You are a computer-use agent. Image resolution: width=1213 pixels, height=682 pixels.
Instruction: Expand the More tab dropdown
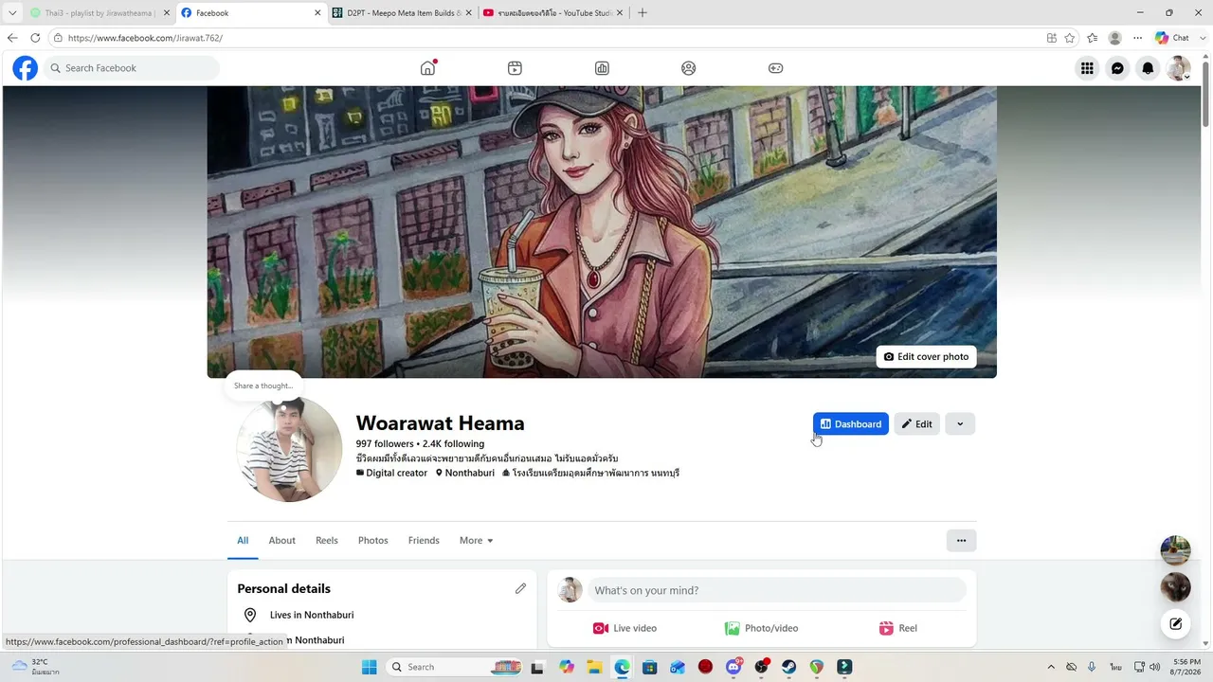click(477, 541)
